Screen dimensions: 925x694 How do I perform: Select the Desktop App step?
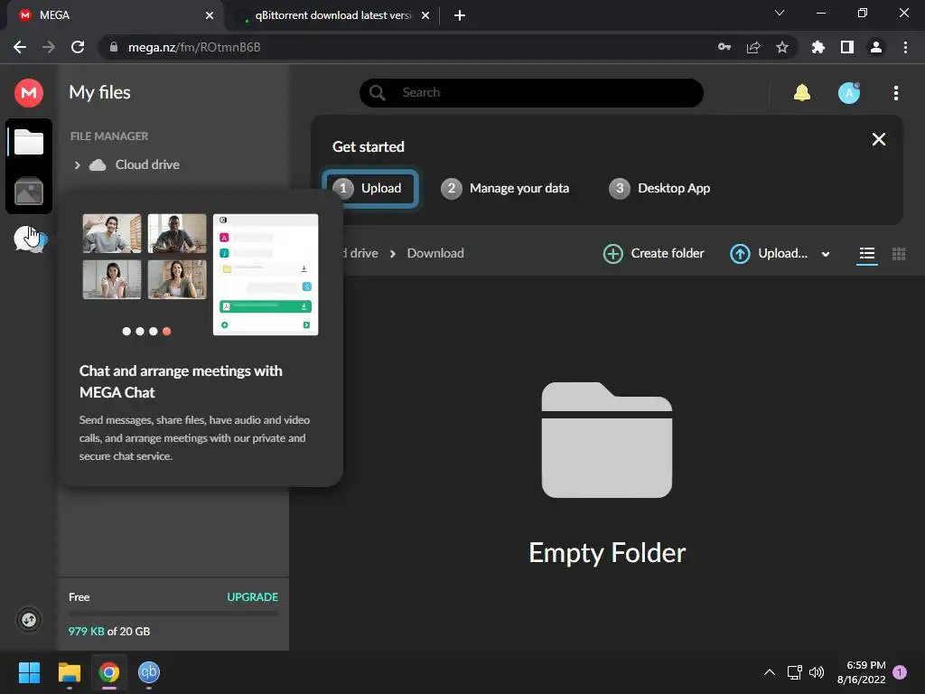[659, 188]
